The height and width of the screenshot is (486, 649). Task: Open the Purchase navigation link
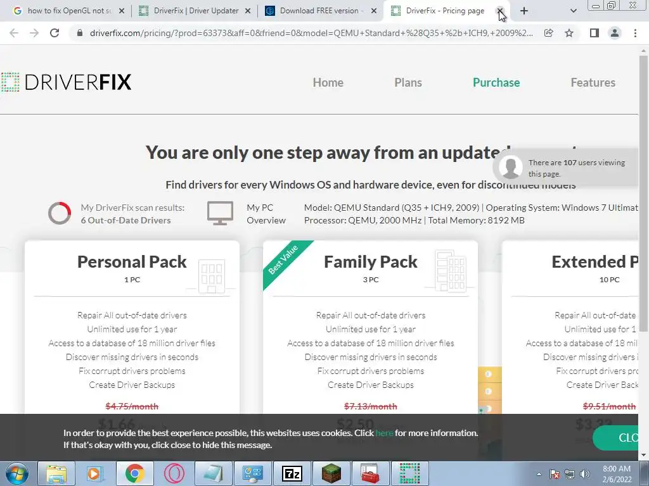point(496,83)
